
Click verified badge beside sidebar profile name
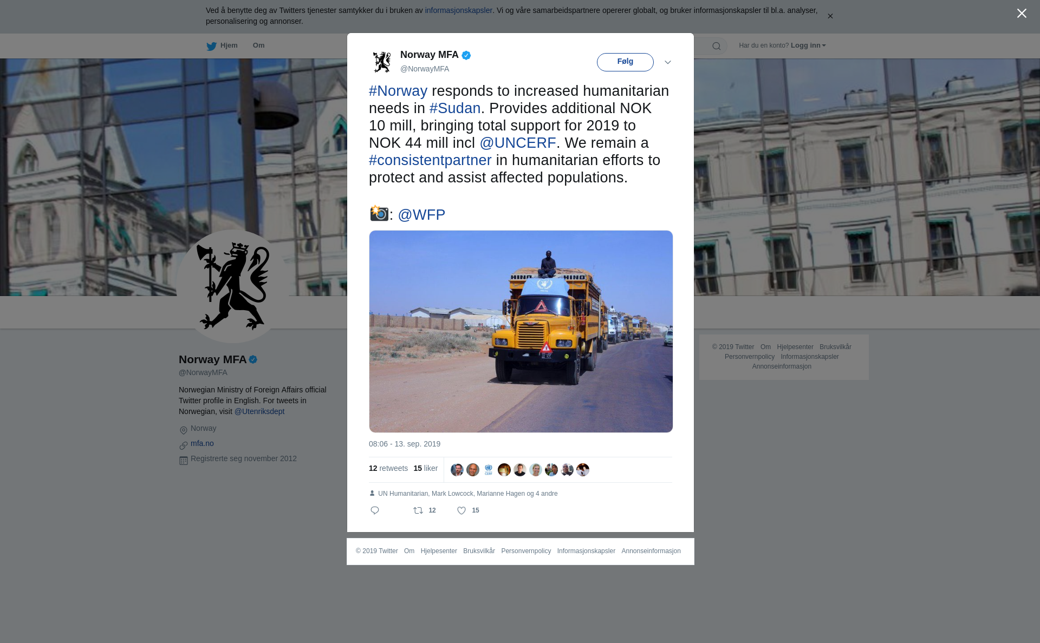click(253, 359)
